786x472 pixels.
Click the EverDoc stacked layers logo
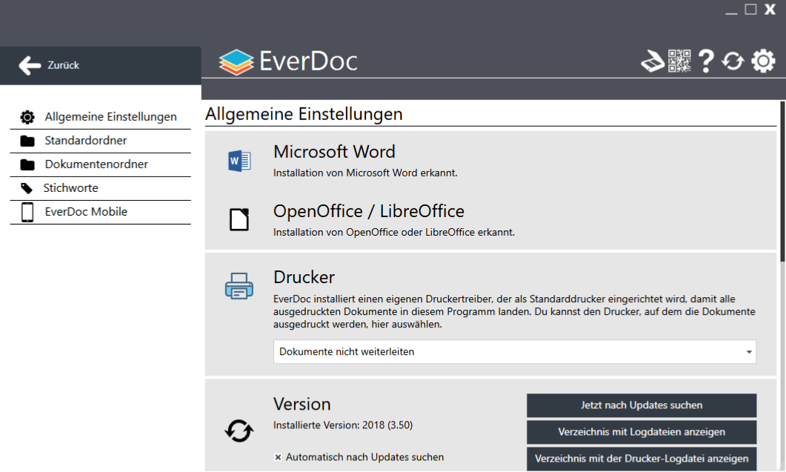(x=236, y=62)
